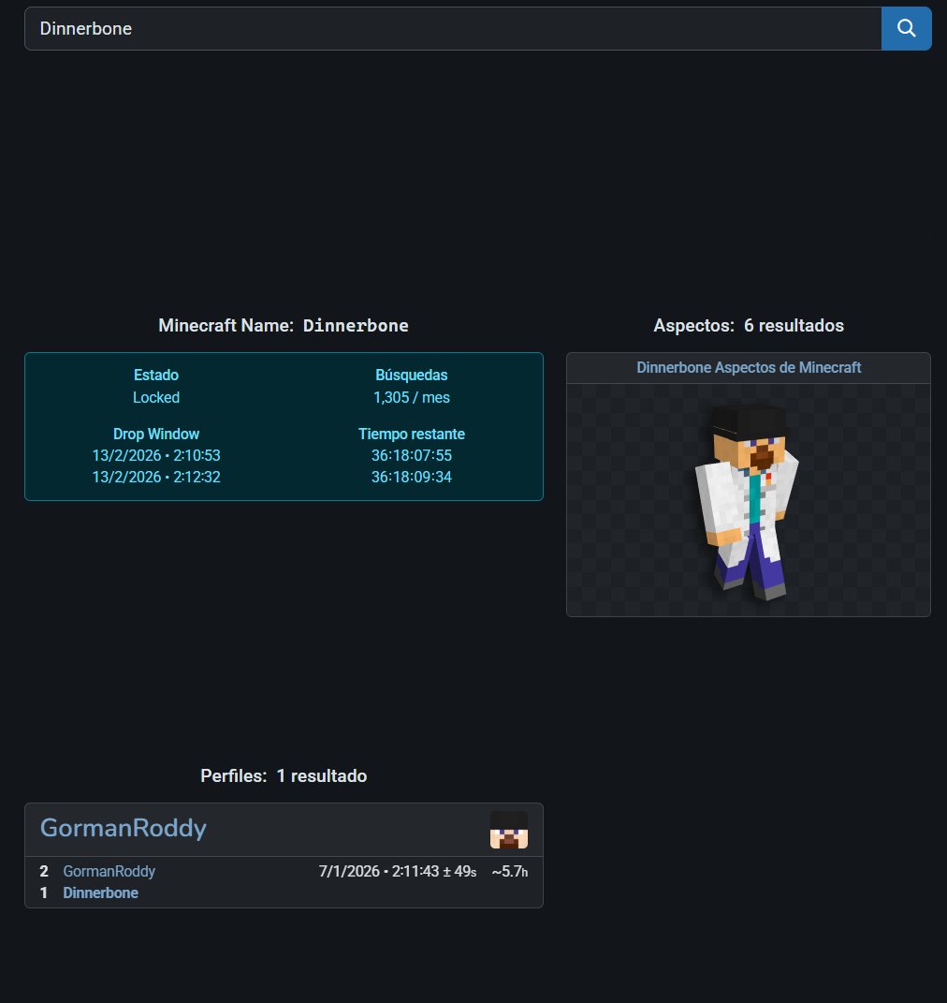Focus the Dinnerbone search input field
The height and width of the screenshot is (1003, 947).
point(453,28)
